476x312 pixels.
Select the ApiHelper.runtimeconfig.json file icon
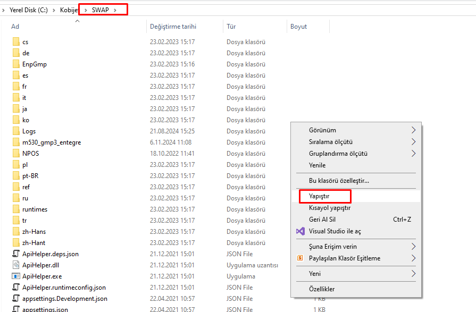[x=16, y=287]
